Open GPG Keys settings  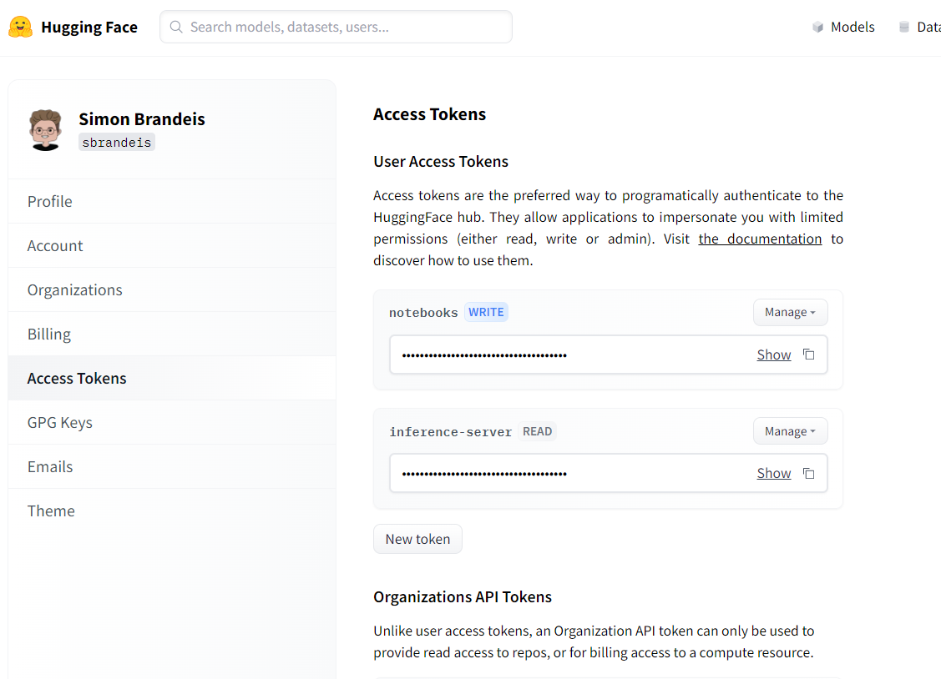(x=172, y=423)
